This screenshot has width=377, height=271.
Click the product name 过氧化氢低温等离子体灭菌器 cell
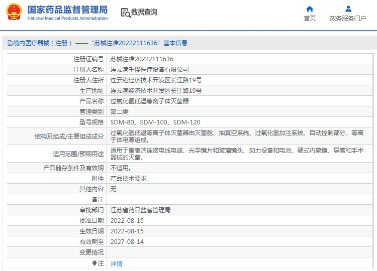(149, 101)
